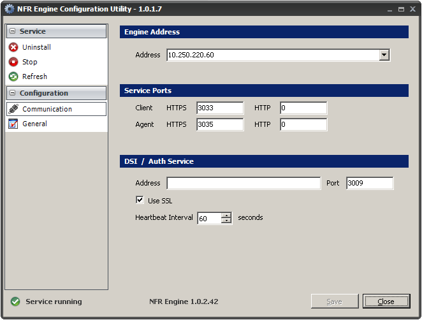Decrease Heartbeat Interval with down arrow
422x320 pixels.
pyautogui.click(x=226, y=221)
